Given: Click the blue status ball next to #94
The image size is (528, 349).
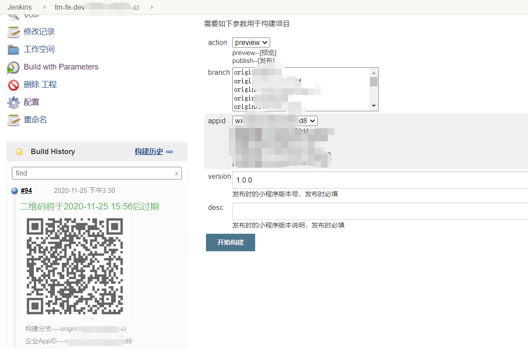Looking at the screenshot, I should tap(14, 191).
